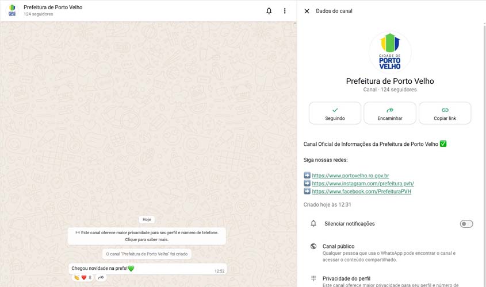The height and width of the screenshot is (287, 486).
Task: Click the 'Siga nossas redes:' text
Action: pos(326,160)
